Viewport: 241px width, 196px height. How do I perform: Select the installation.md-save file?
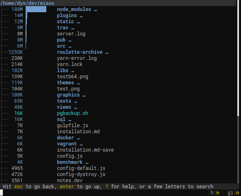pyautogui.click(x=85, y=150)
